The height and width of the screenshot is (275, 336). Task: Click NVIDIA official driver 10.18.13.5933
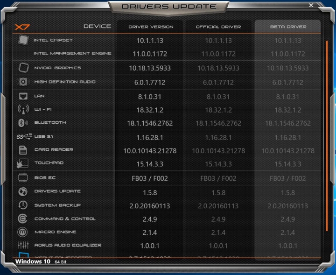click(x=218, y=68)
